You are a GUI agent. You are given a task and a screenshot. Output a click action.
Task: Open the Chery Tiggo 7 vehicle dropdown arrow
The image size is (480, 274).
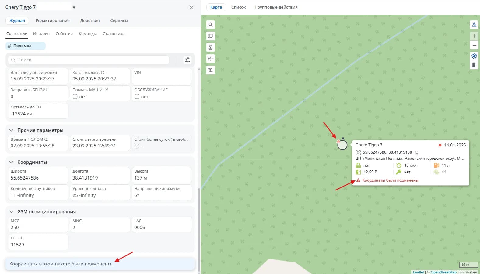click(74, 7)
